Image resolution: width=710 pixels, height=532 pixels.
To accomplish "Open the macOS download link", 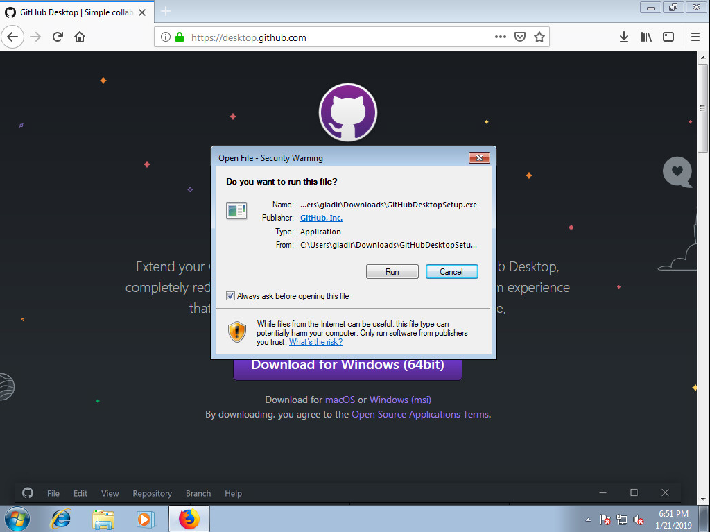I will click(340, 400).
